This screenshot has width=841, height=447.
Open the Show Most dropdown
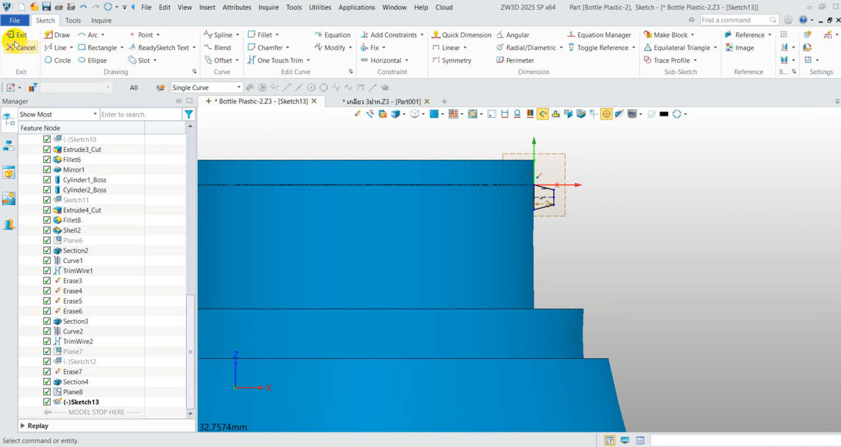click(x=58, y=114)
